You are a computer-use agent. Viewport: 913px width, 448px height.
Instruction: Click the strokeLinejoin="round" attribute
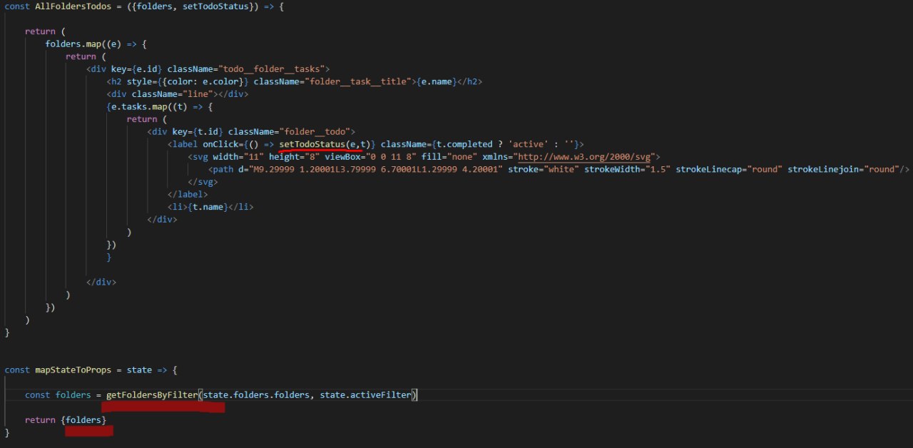844,170
